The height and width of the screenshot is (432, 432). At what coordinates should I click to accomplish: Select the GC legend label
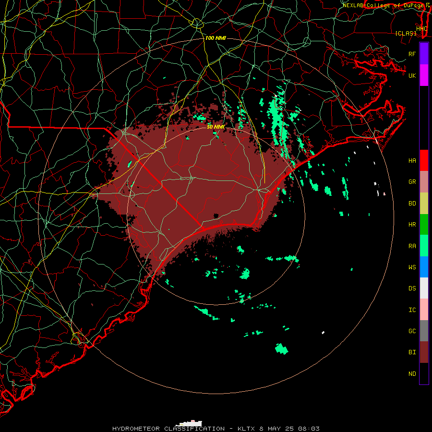(x=412, y=331)
